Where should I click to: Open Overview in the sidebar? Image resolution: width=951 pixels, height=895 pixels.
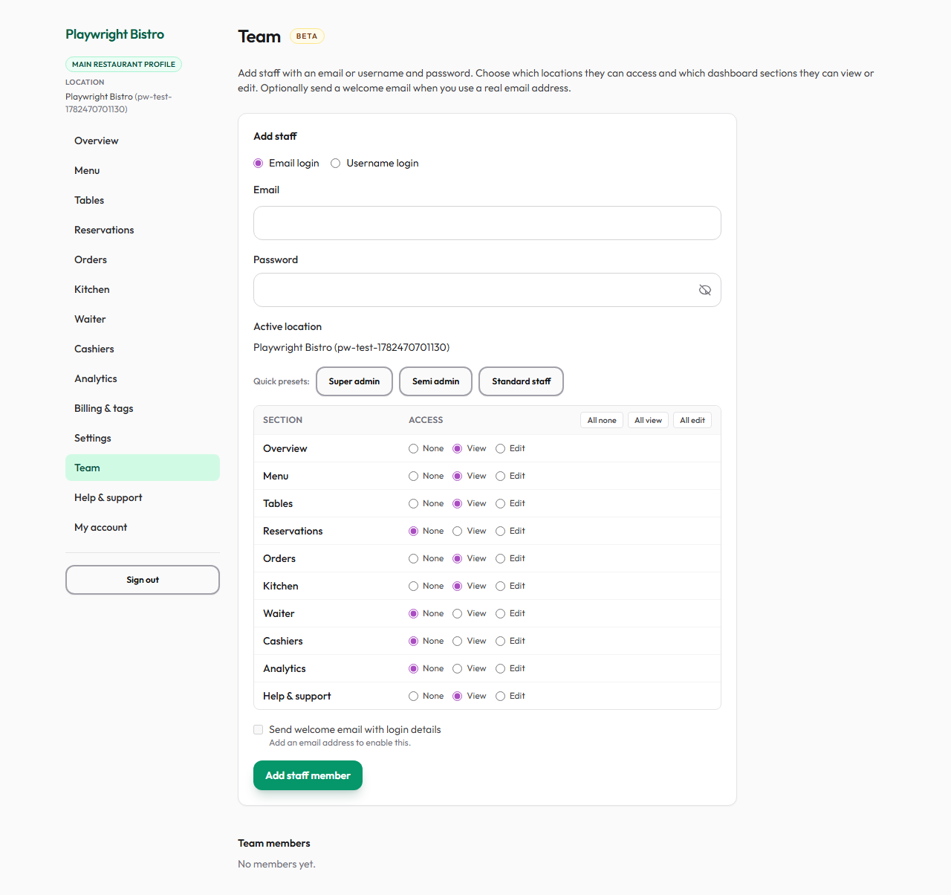(143, 140)
